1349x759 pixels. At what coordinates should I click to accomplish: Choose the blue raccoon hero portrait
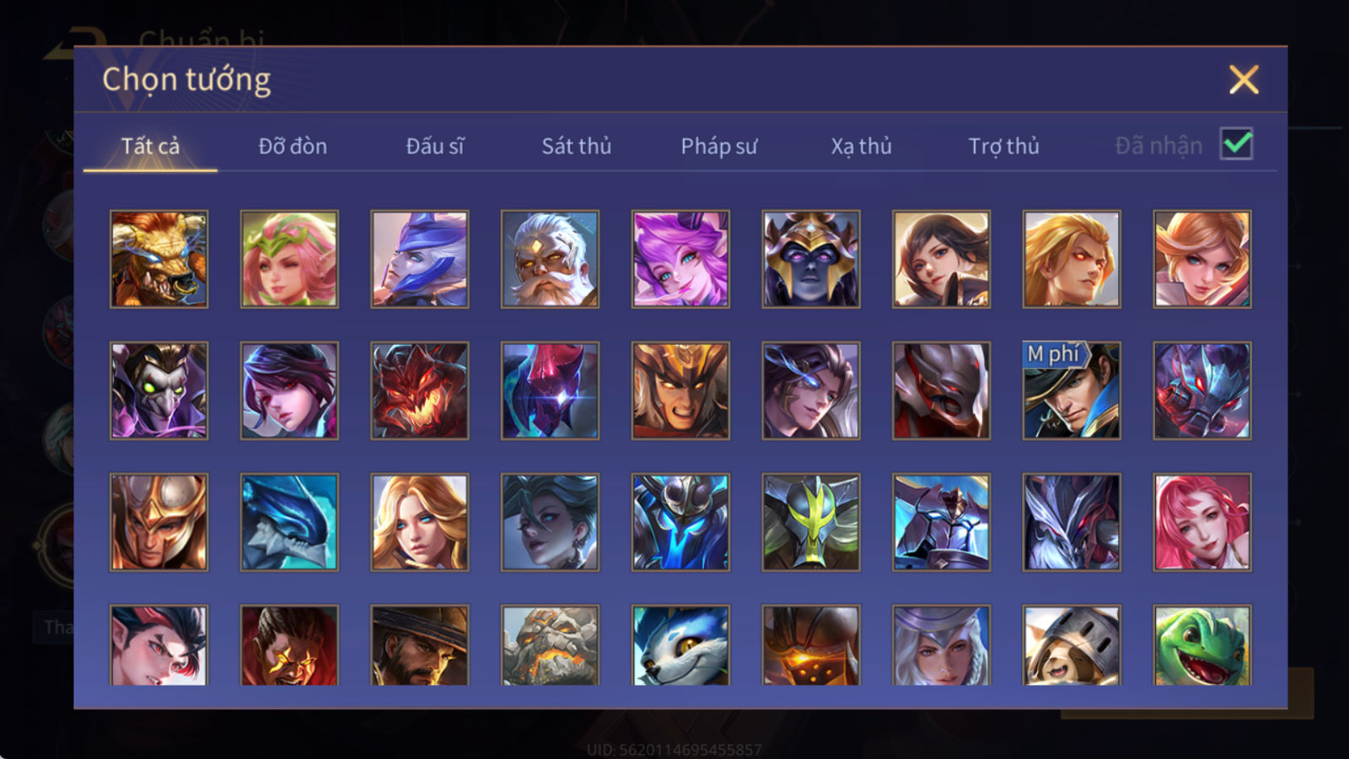[680, 644]
